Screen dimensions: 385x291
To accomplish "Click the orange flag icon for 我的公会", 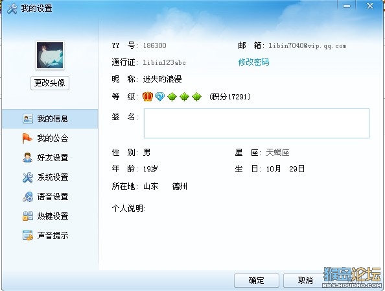I will [x=27, y=138].
